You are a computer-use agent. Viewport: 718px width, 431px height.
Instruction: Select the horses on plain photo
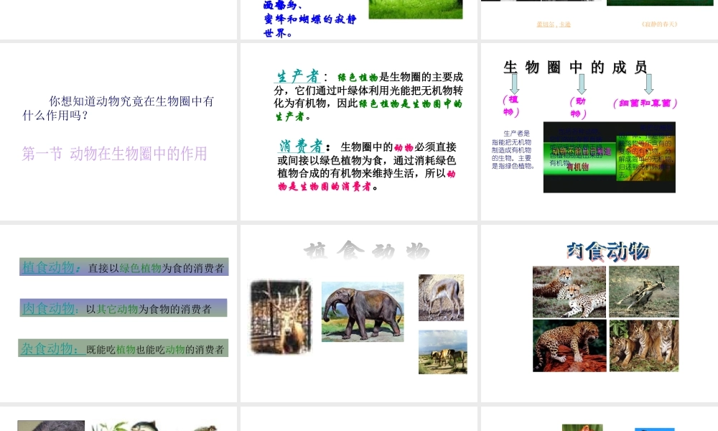coord(443,352)
